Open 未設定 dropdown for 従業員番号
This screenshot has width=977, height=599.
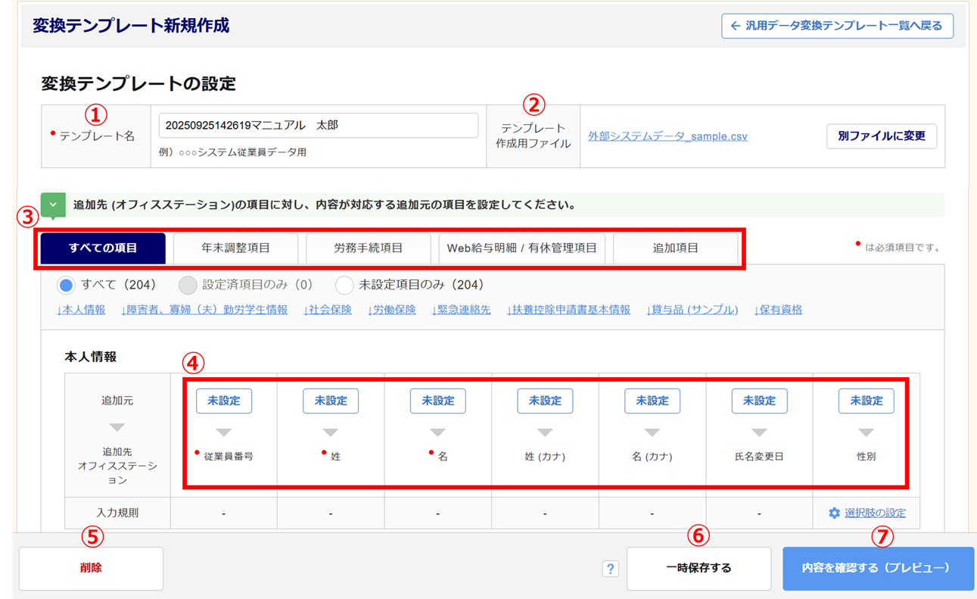tap(223, 401)
